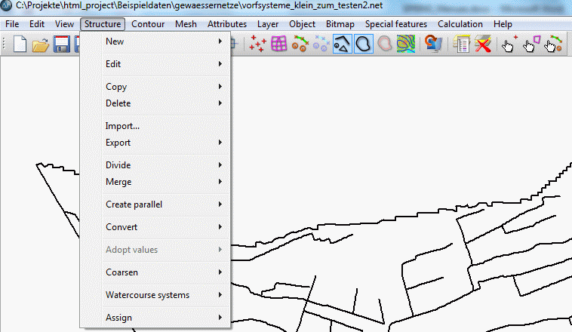Show the colored isolines map icon

click(406, 45)
